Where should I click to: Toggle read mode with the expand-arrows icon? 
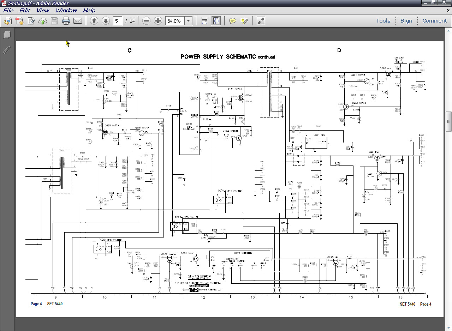(x=261, y=21)
